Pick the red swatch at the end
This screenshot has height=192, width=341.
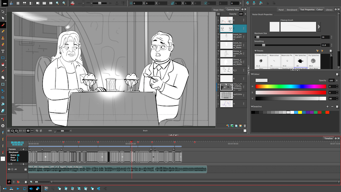pos(327,112)
